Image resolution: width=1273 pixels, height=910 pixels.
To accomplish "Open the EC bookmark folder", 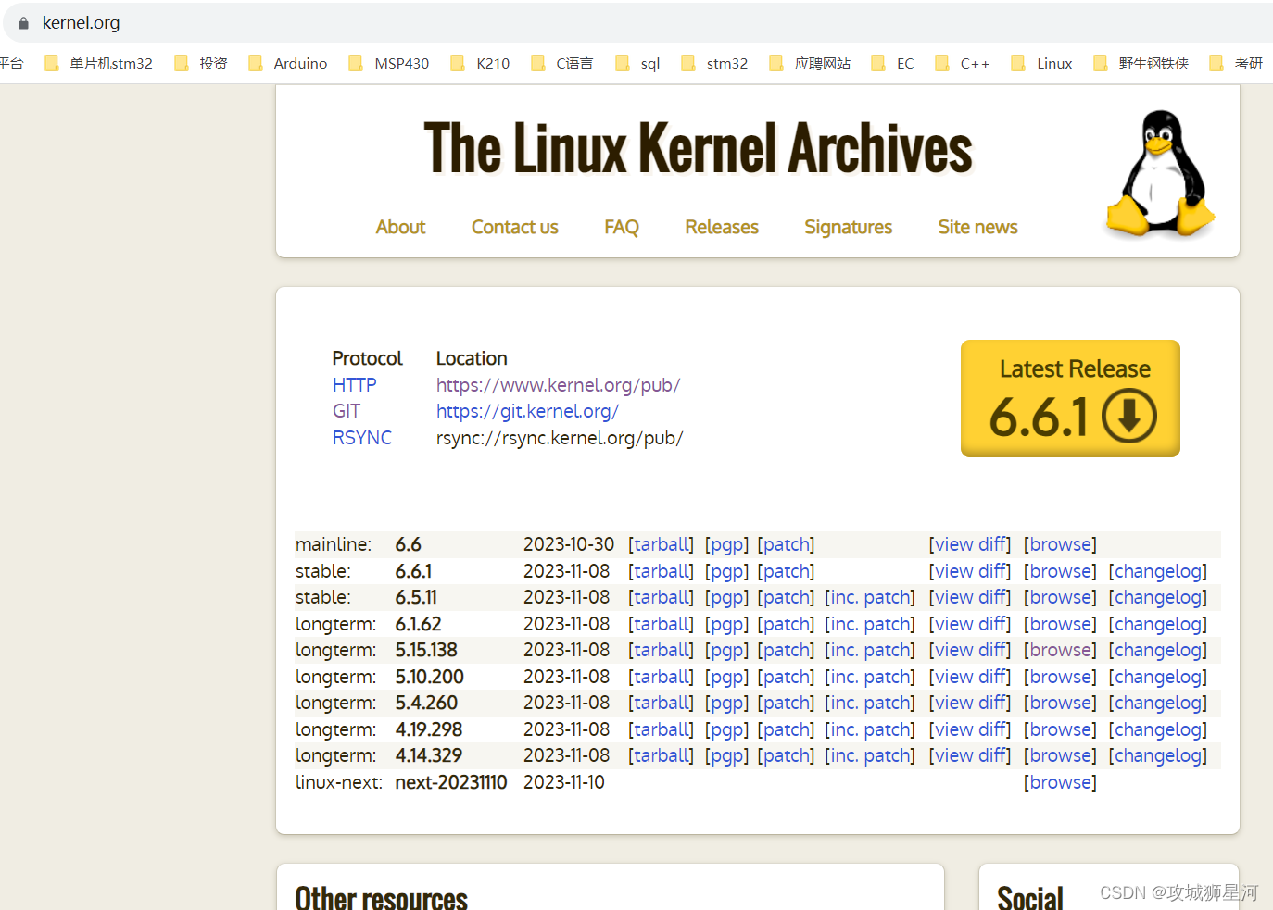I will 892,63.
